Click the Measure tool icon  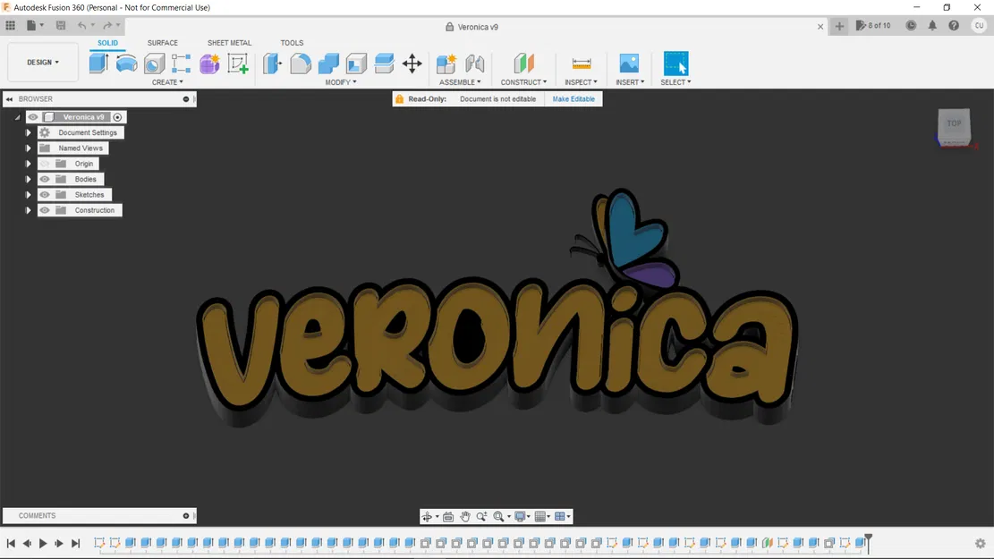click(x=581, y=64)
